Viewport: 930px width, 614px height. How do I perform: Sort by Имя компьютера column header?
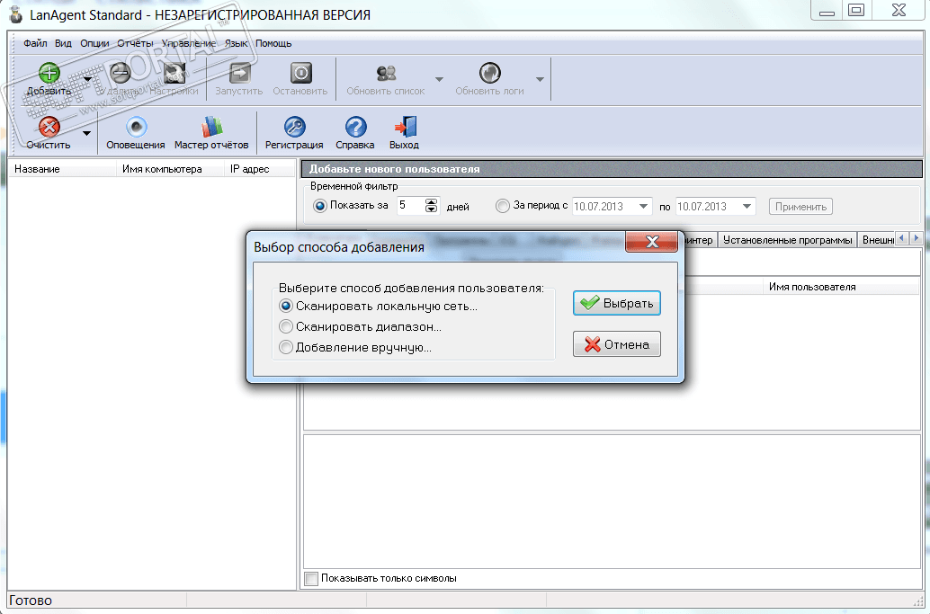click(x=171, y=169)
